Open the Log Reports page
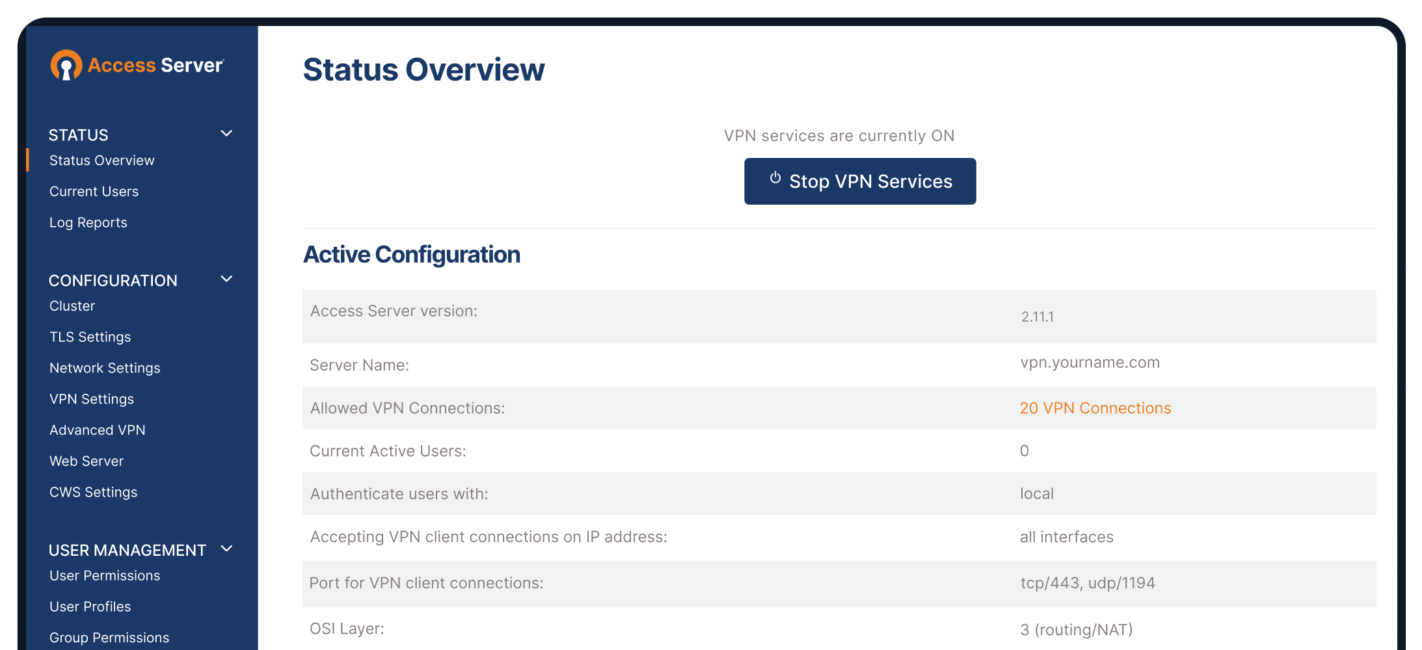Screen dimensions: 1422x650 point(88,222)
